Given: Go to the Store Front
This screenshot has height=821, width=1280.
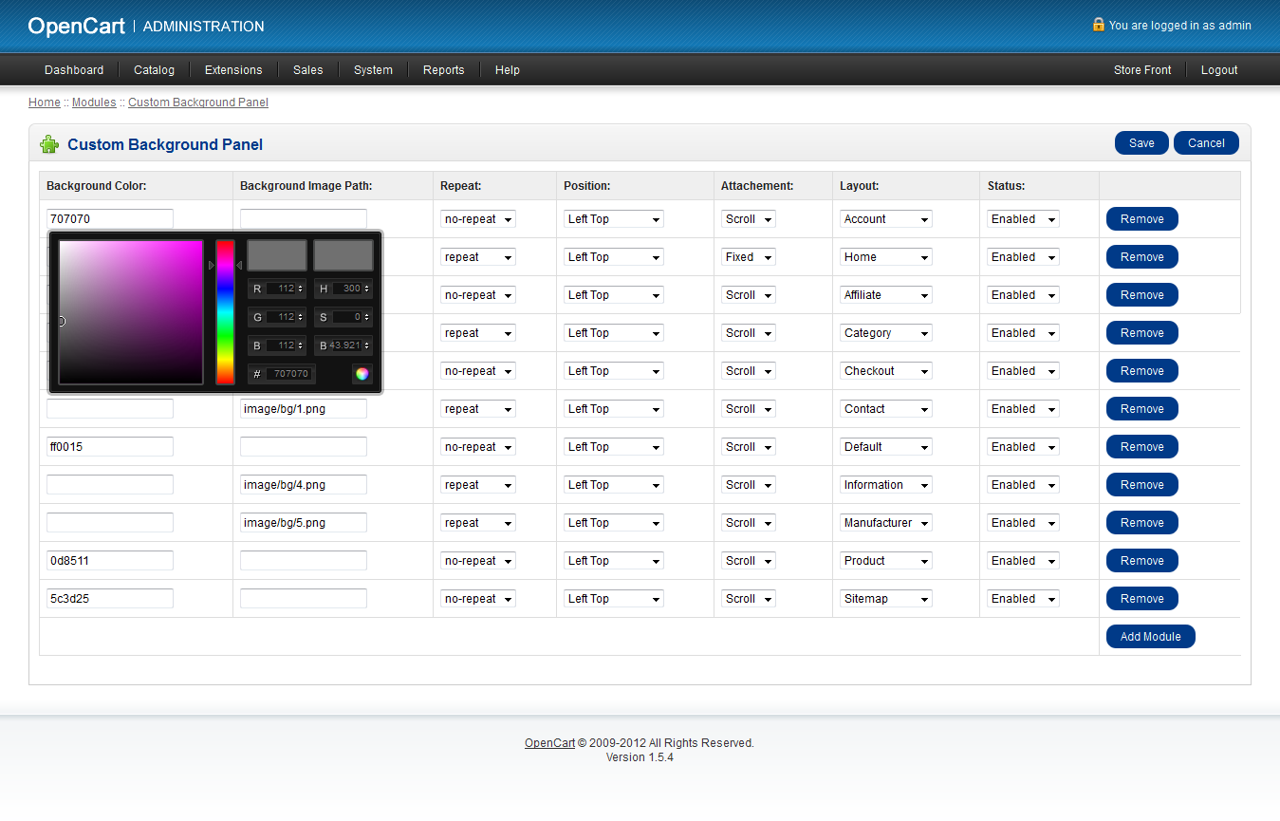Looking at the screenshot, I should (1142, 70).
